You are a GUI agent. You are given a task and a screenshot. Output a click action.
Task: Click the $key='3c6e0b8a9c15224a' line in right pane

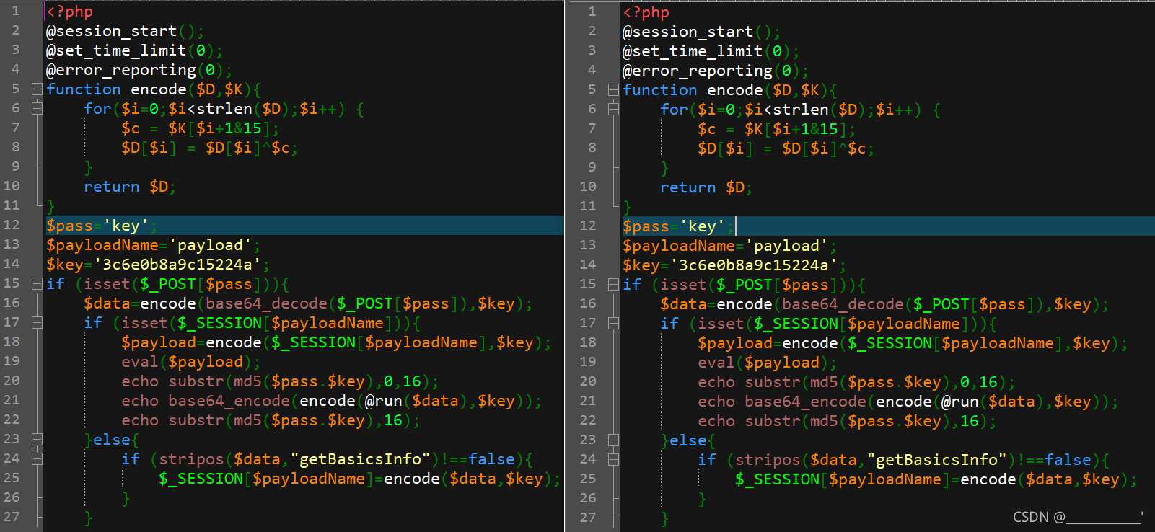tap(734, 265)
